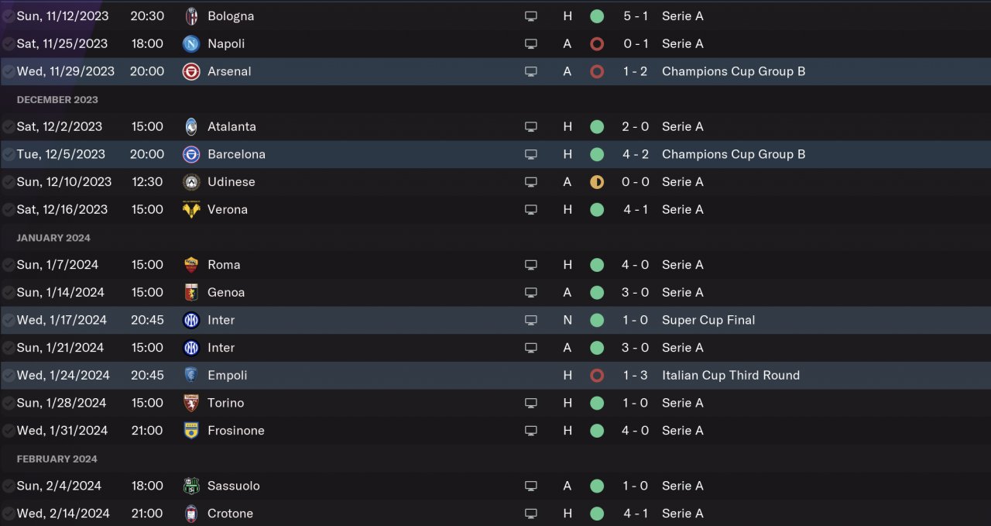The image size is (991, 526).
Task: Open the Super Cup Final competition link
Action: [708, 320]
